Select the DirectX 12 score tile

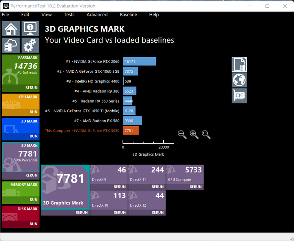coord(147,200)
